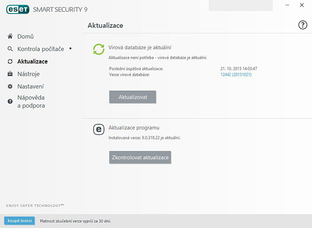Click the Nastavení gear icon
312x228 pixels.
click(10, 86)
